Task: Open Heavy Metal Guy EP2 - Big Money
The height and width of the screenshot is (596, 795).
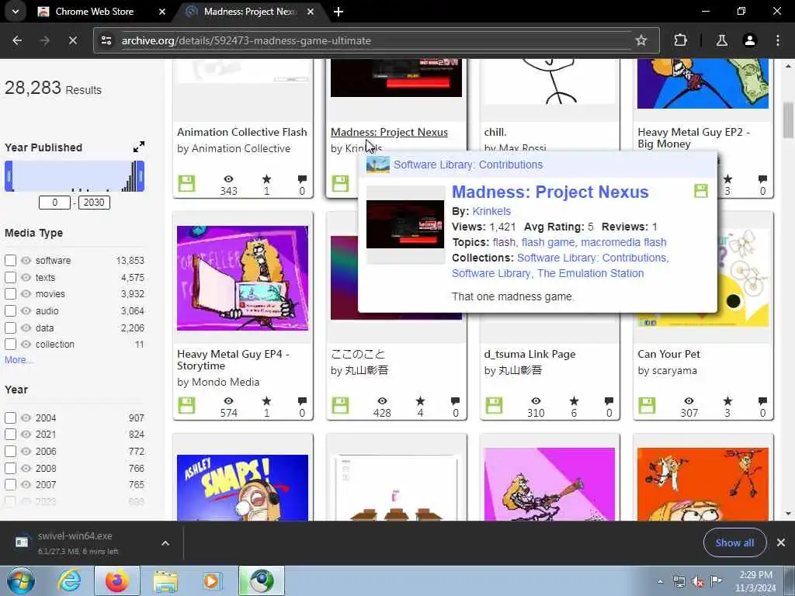Action: pos(693,138)
